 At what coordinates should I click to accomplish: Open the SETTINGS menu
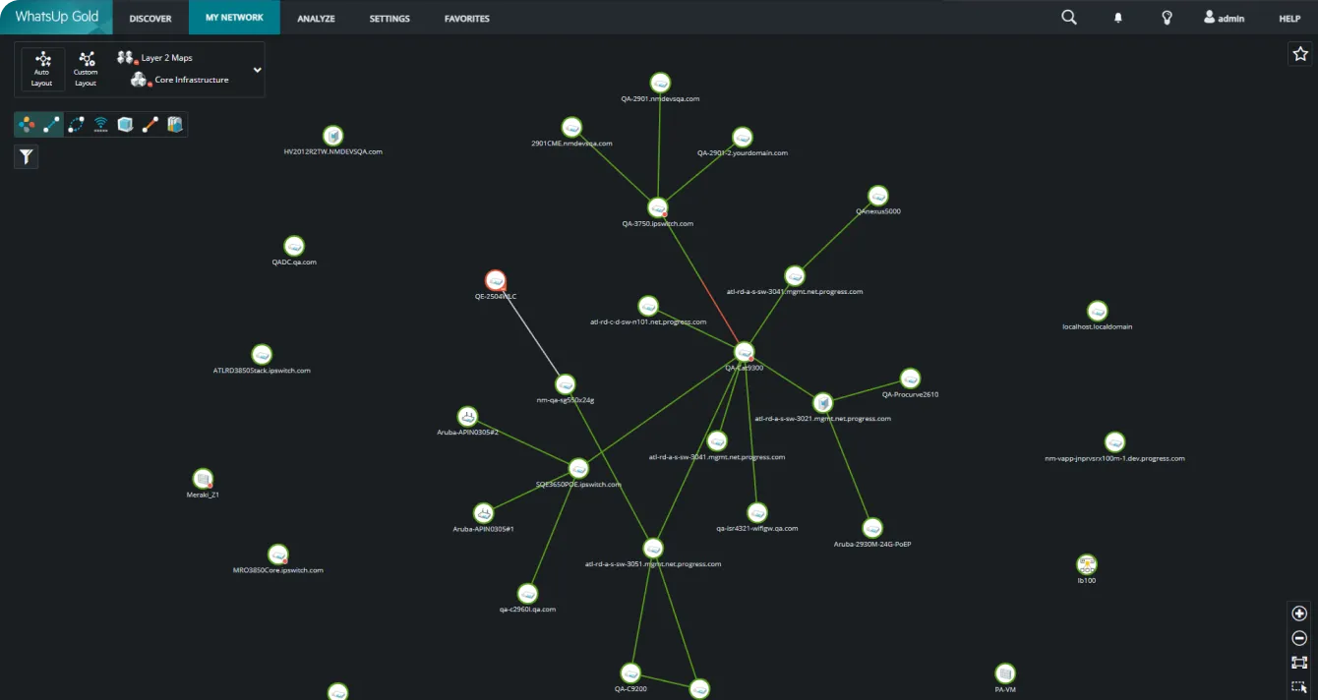pos(389,18)
